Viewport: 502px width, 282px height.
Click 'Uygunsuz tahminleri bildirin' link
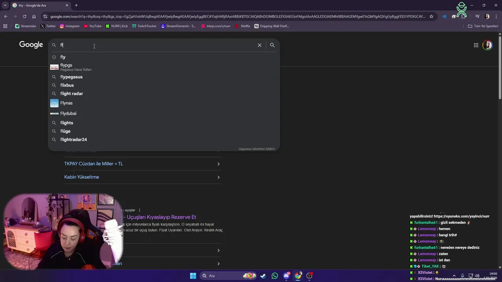pyautogui.click(x=256, y=149)
